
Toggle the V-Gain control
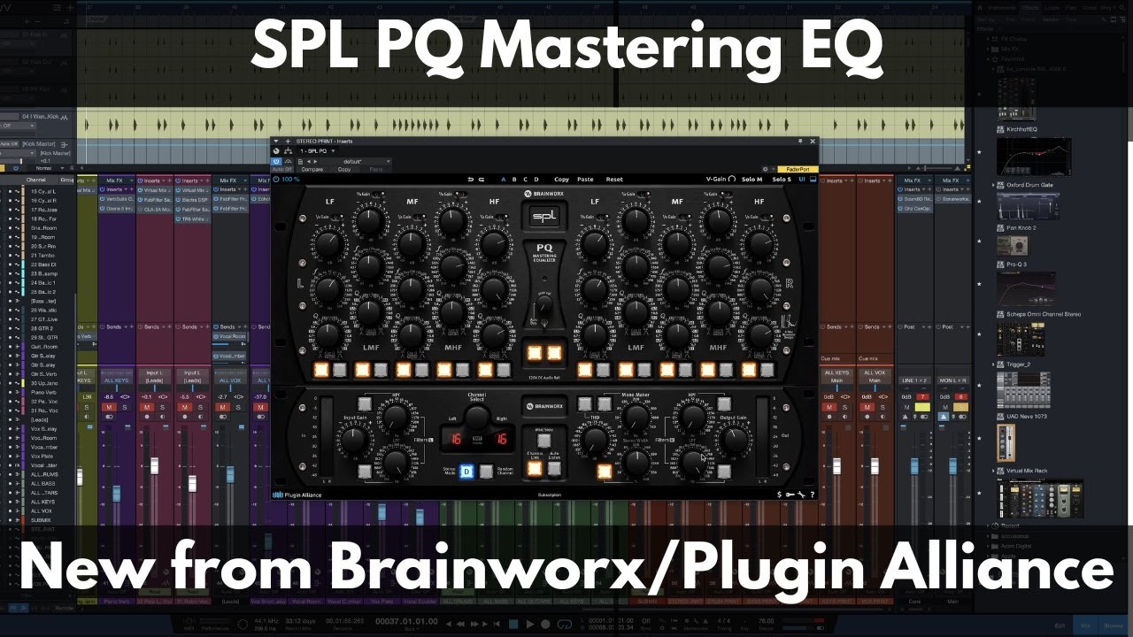click(x=721, y=180)
